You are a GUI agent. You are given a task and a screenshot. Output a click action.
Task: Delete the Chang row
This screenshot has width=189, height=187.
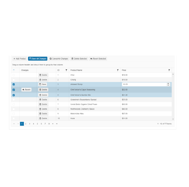tap(43, 80)
